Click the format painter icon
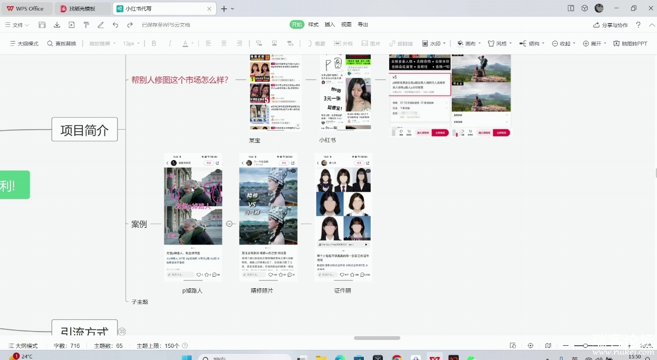657x360 pixels. coord(86,25)
